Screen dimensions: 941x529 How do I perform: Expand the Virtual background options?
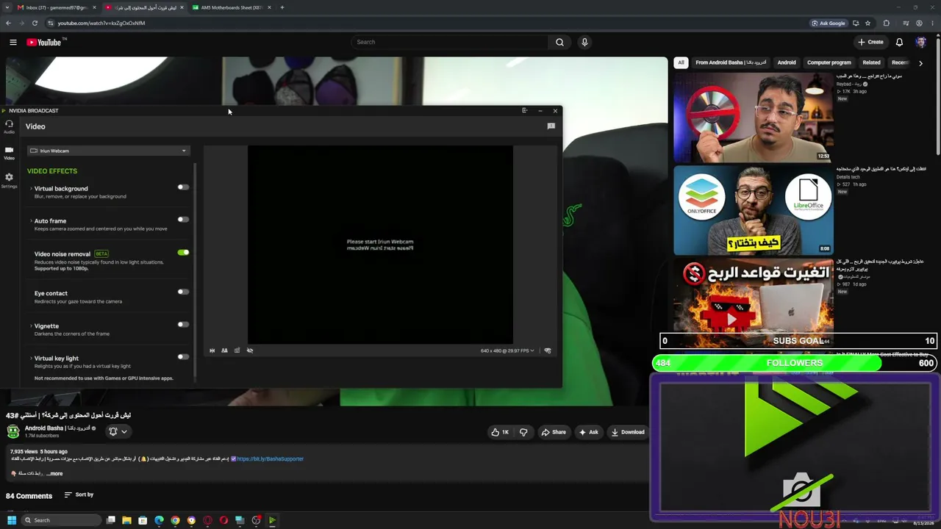31,189
